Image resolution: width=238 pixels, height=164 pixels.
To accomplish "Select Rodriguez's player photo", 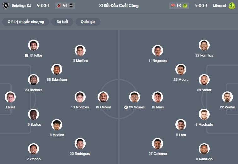I will click(x=80, y=144).
